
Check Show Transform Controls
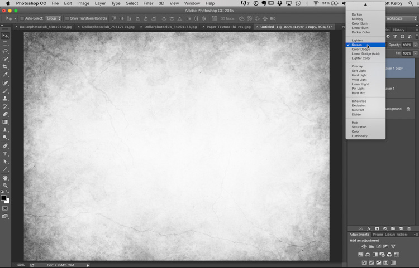67,18
